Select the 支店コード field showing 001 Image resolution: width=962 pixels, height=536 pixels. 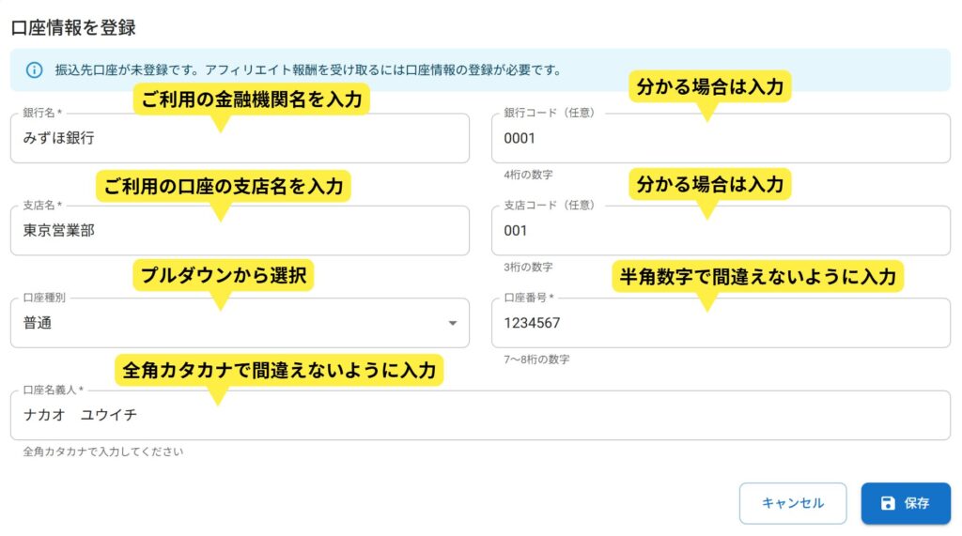pyautogui.click(x=720, y=231)
